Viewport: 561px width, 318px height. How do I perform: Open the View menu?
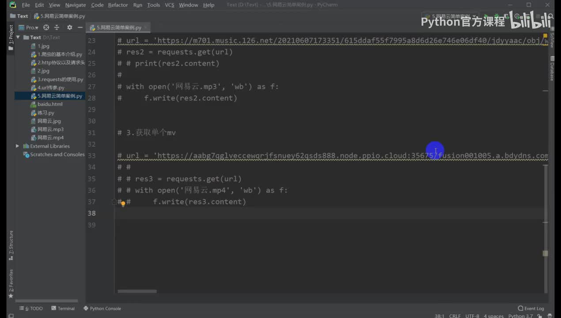pos(54,5)
